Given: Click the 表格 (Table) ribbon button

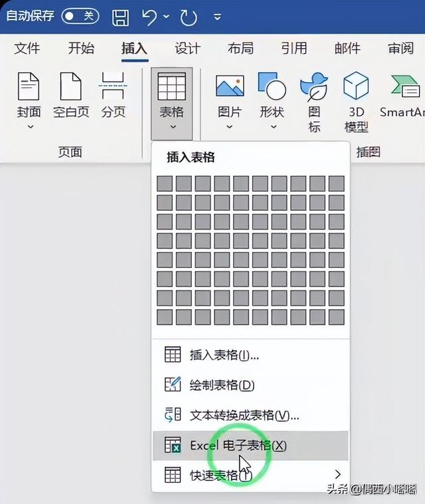Looking at the screenshot, I should click(171, 103).
